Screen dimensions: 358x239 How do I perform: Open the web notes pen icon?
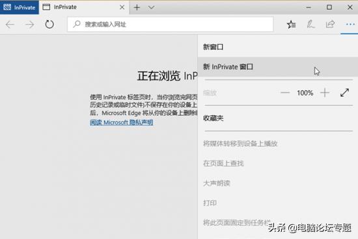coord(310,24)
